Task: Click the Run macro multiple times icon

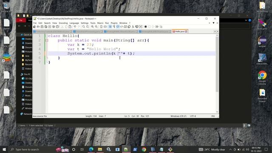Action: (157, 27)
